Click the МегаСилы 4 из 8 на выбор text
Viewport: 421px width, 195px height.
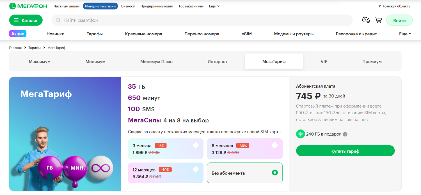click(x=168, y=120)
